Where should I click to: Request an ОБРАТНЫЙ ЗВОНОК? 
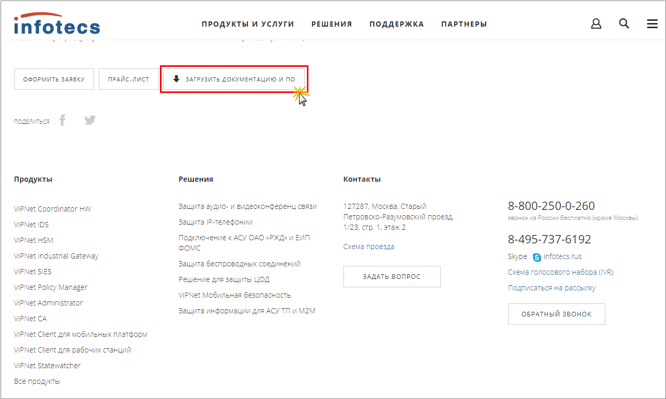(x=556, y=314)
